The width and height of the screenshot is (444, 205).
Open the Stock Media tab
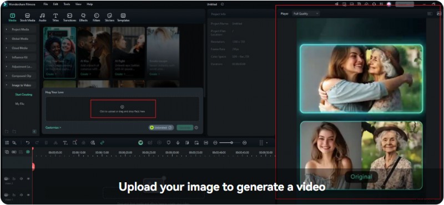(27, 17)
